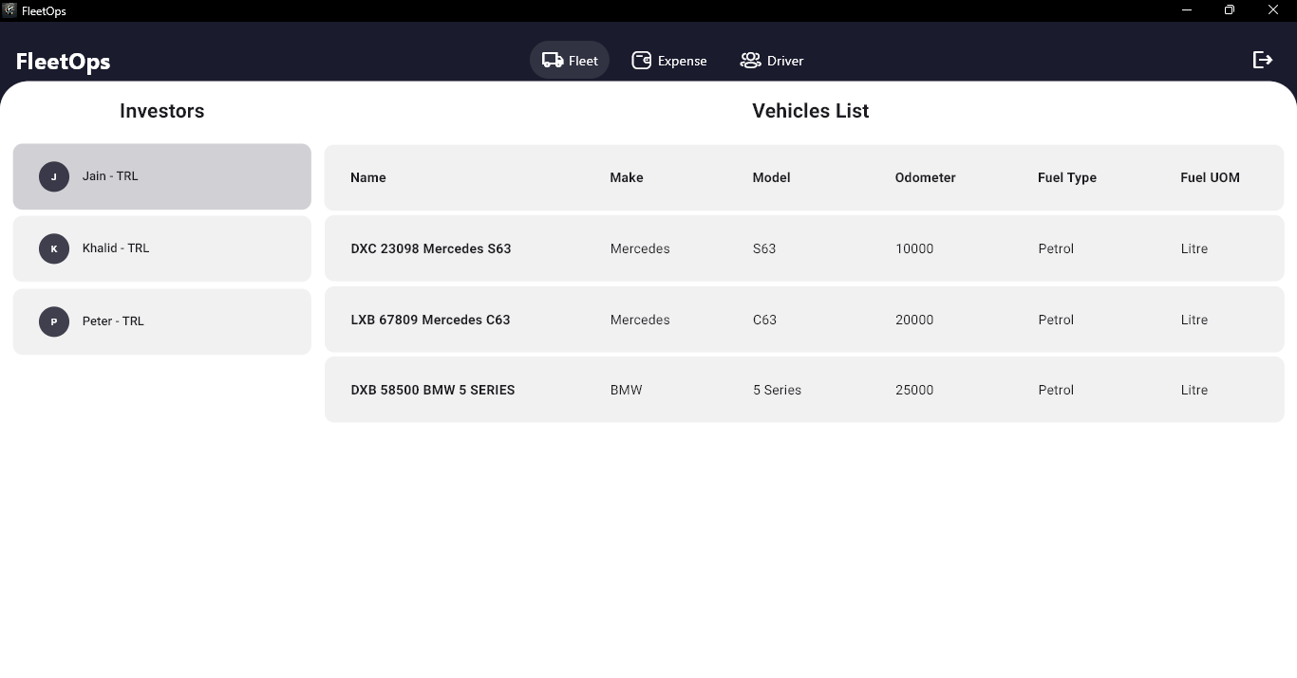
Task: Close the FleetOps window
Action: tap(1273, 10)
